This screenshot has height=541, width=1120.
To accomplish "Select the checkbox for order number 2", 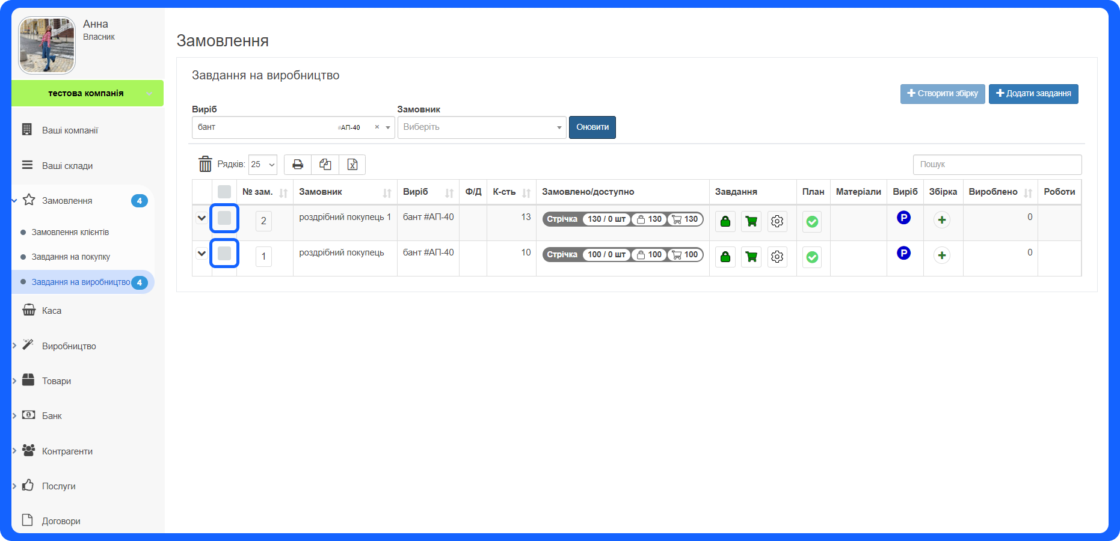I will pyautogui.click(x=224, y=218).
